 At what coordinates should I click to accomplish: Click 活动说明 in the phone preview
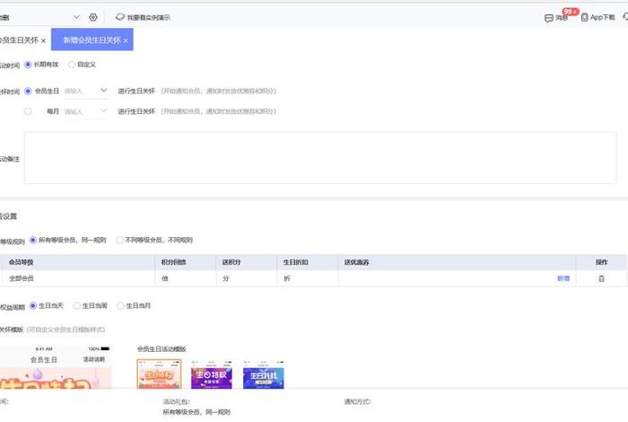coord(93,359)
